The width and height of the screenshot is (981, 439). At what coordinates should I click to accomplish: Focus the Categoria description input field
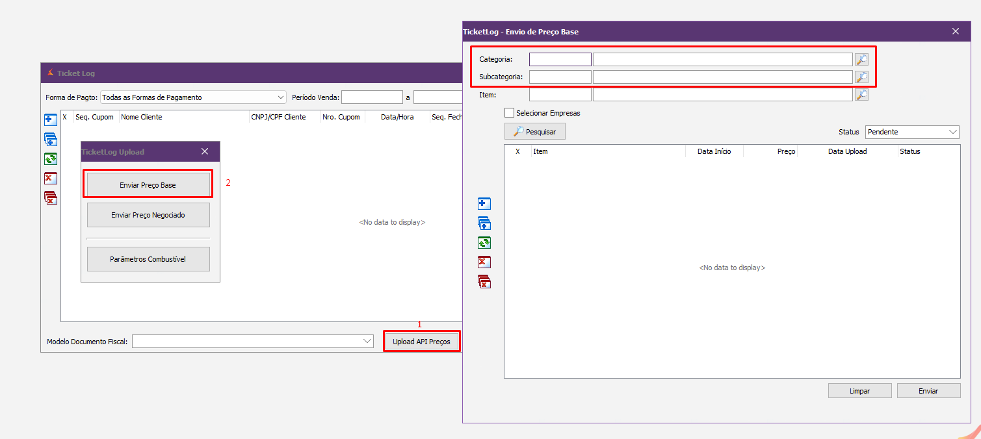[723, 60]
